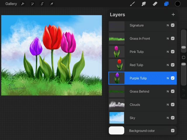Activate the Transform arrow tool
The width and height of the screenshot is (187, 140).
pyautogui.click(x=52, y=4)
